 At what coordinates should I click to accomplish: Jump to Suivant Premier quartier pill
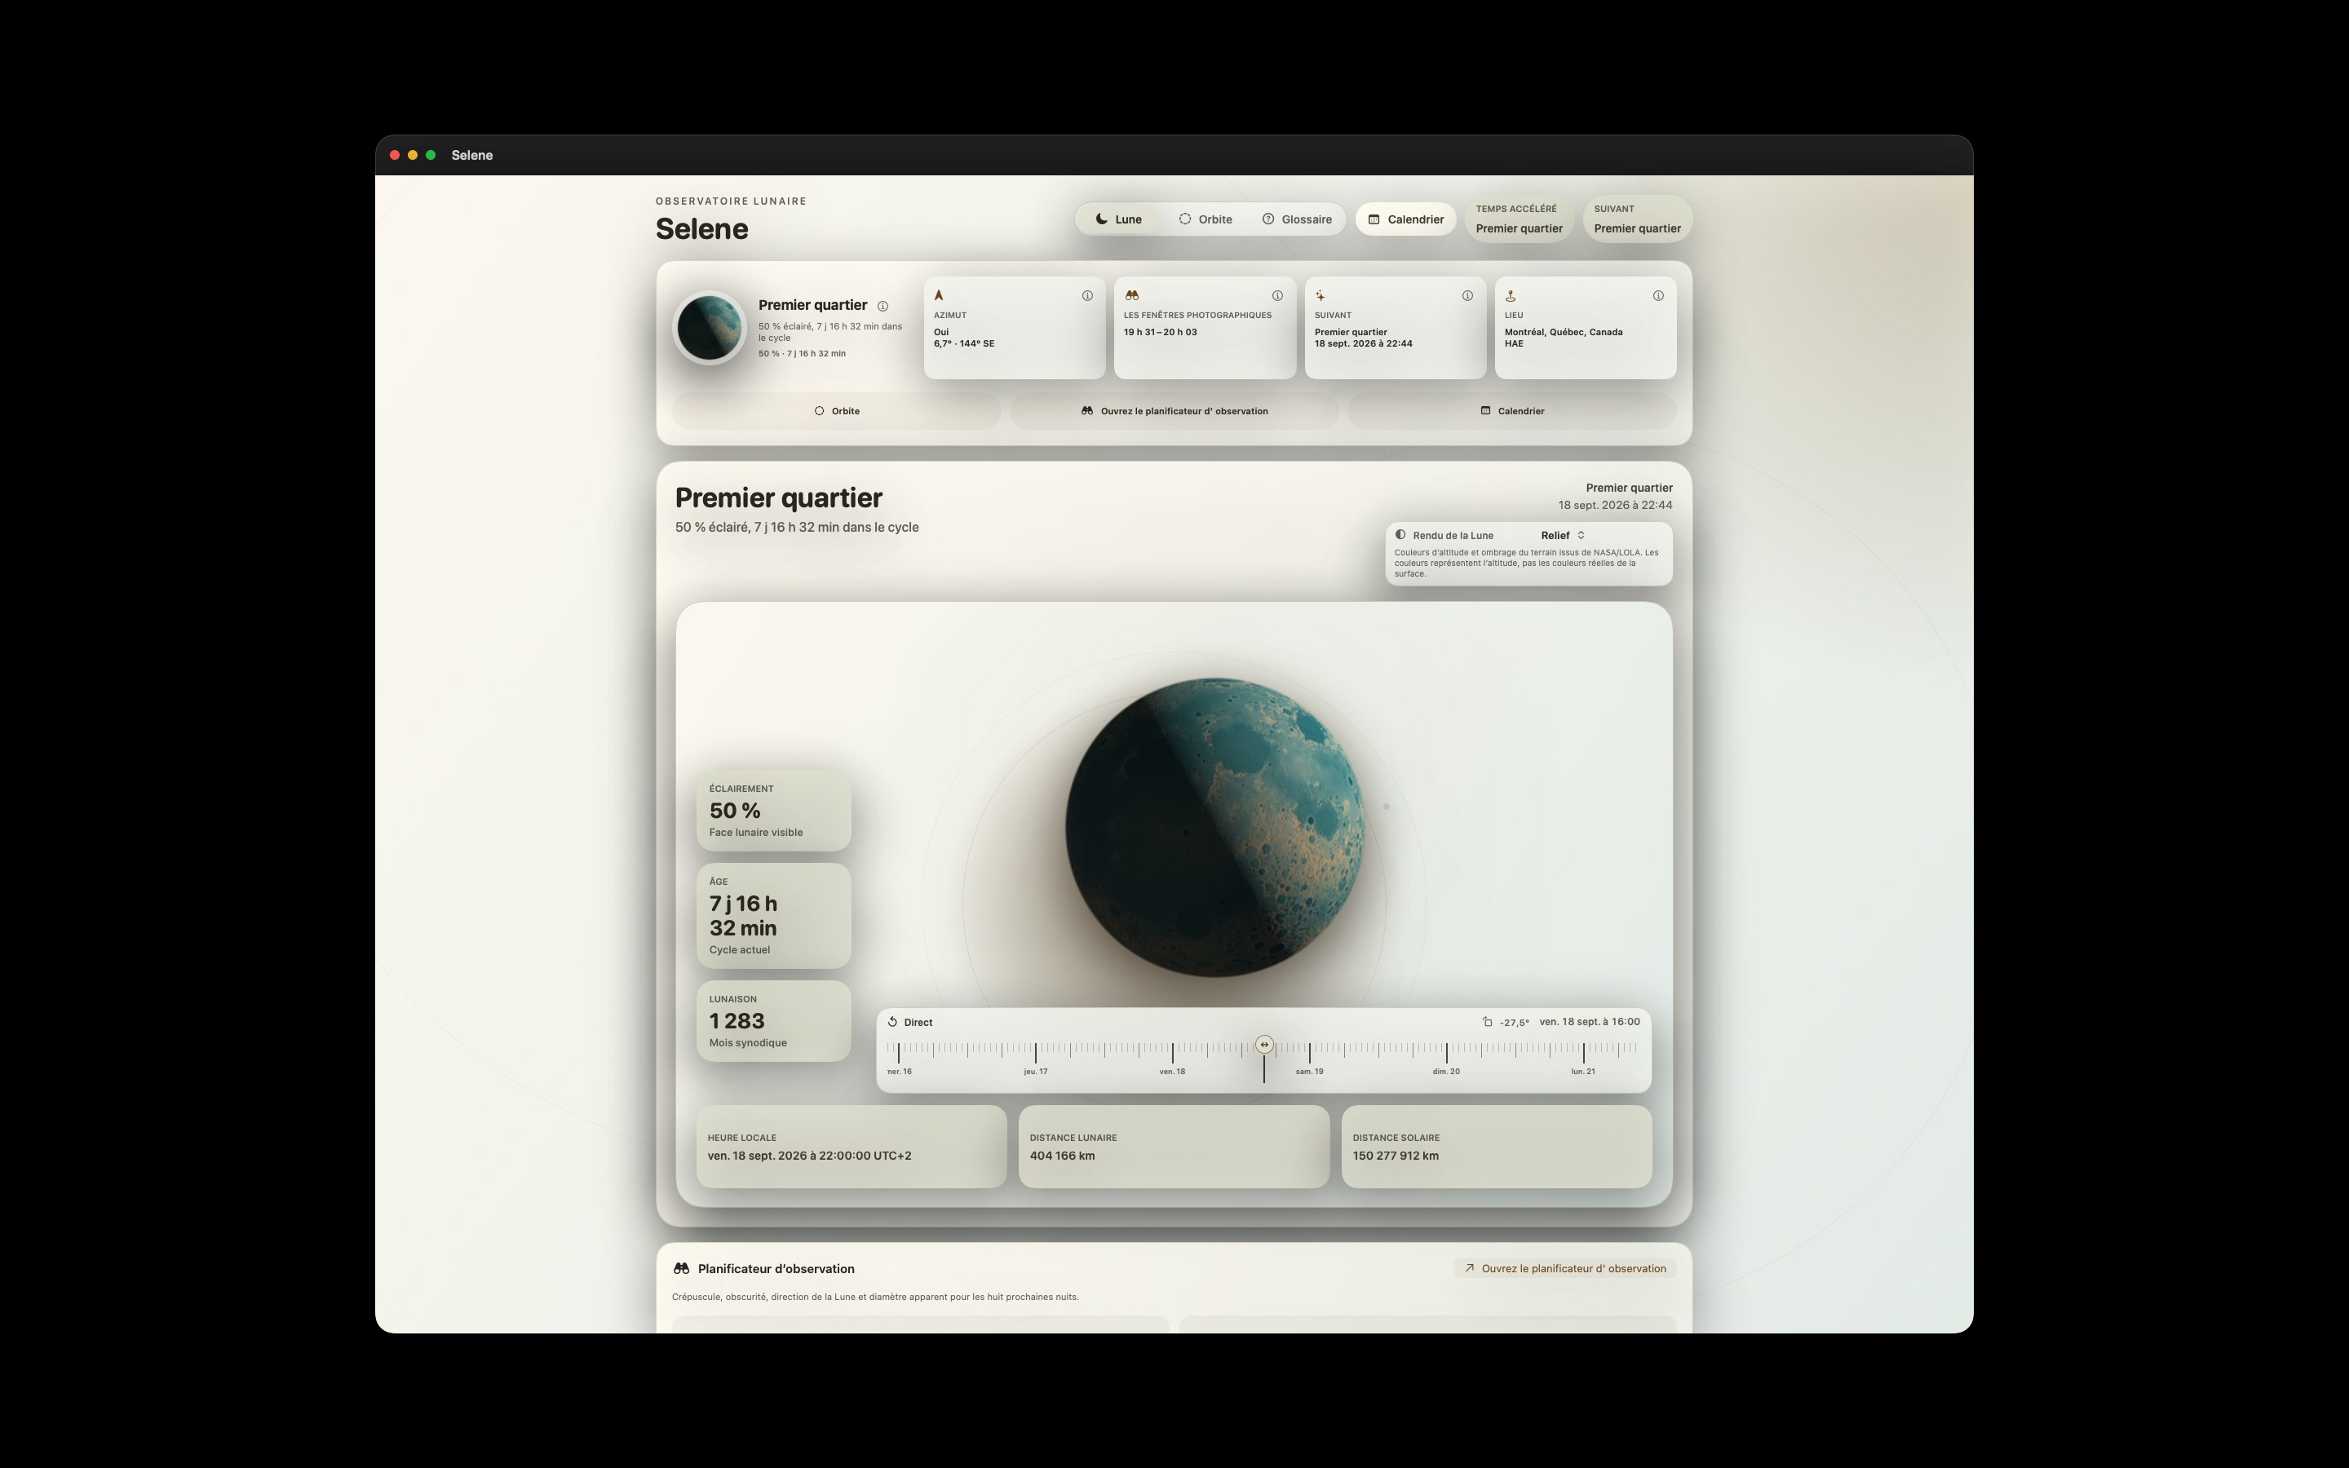pyautogui.click(x=1638, y=219)
